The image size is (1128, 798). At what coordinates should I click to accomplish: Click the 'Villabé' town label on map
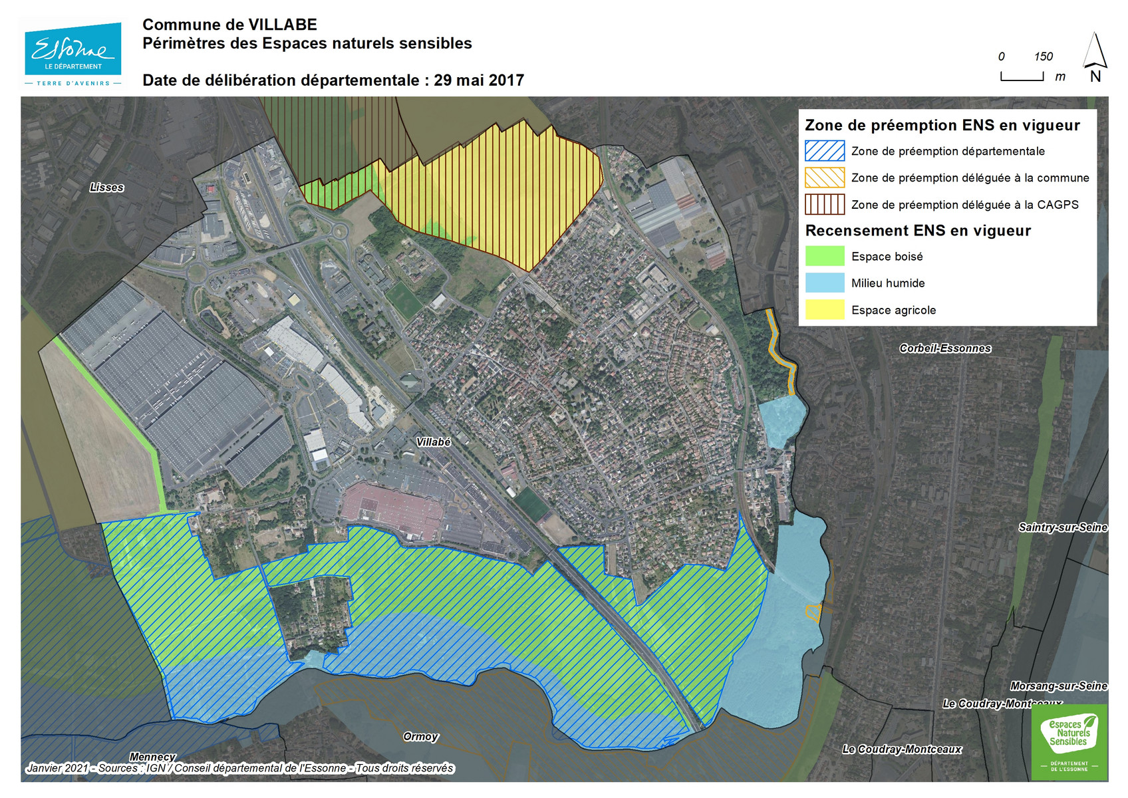point(434,442)
